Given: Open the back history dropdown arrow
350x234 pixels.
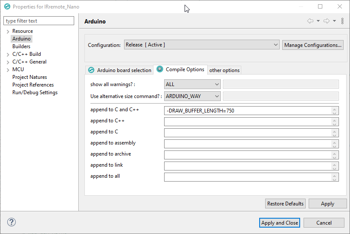Looking at the screenshot, I should coord(318,21).
